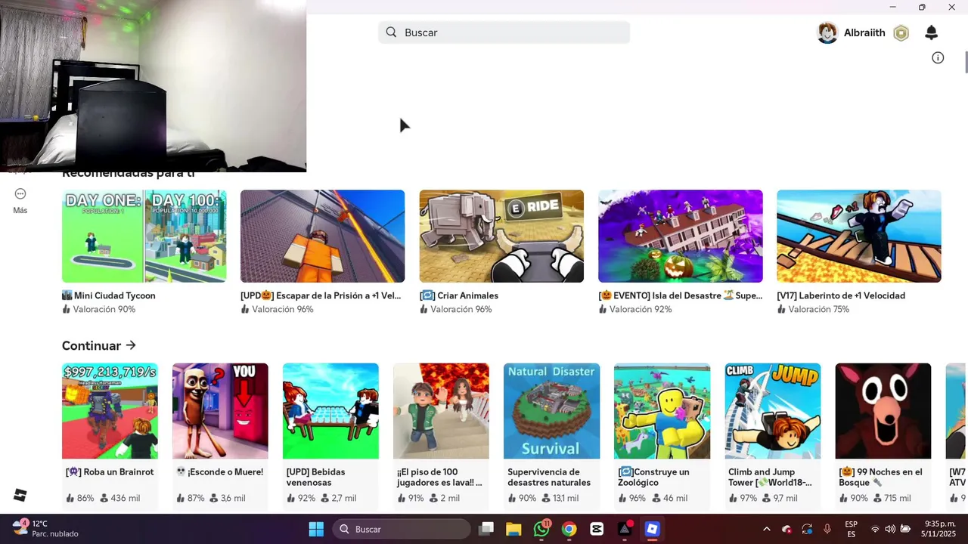The width and height of the screenshot is (968, 544).
Task: Open Isla del Desastre event thumbnail
Action: (x=681, y=236)
